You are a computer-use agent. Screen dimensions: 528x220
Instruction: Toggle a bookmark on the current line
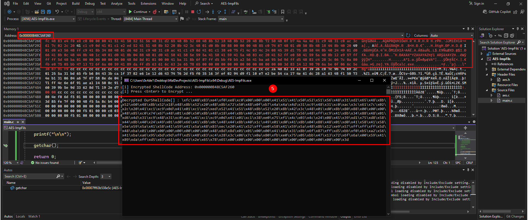click(x=283, y=12)
